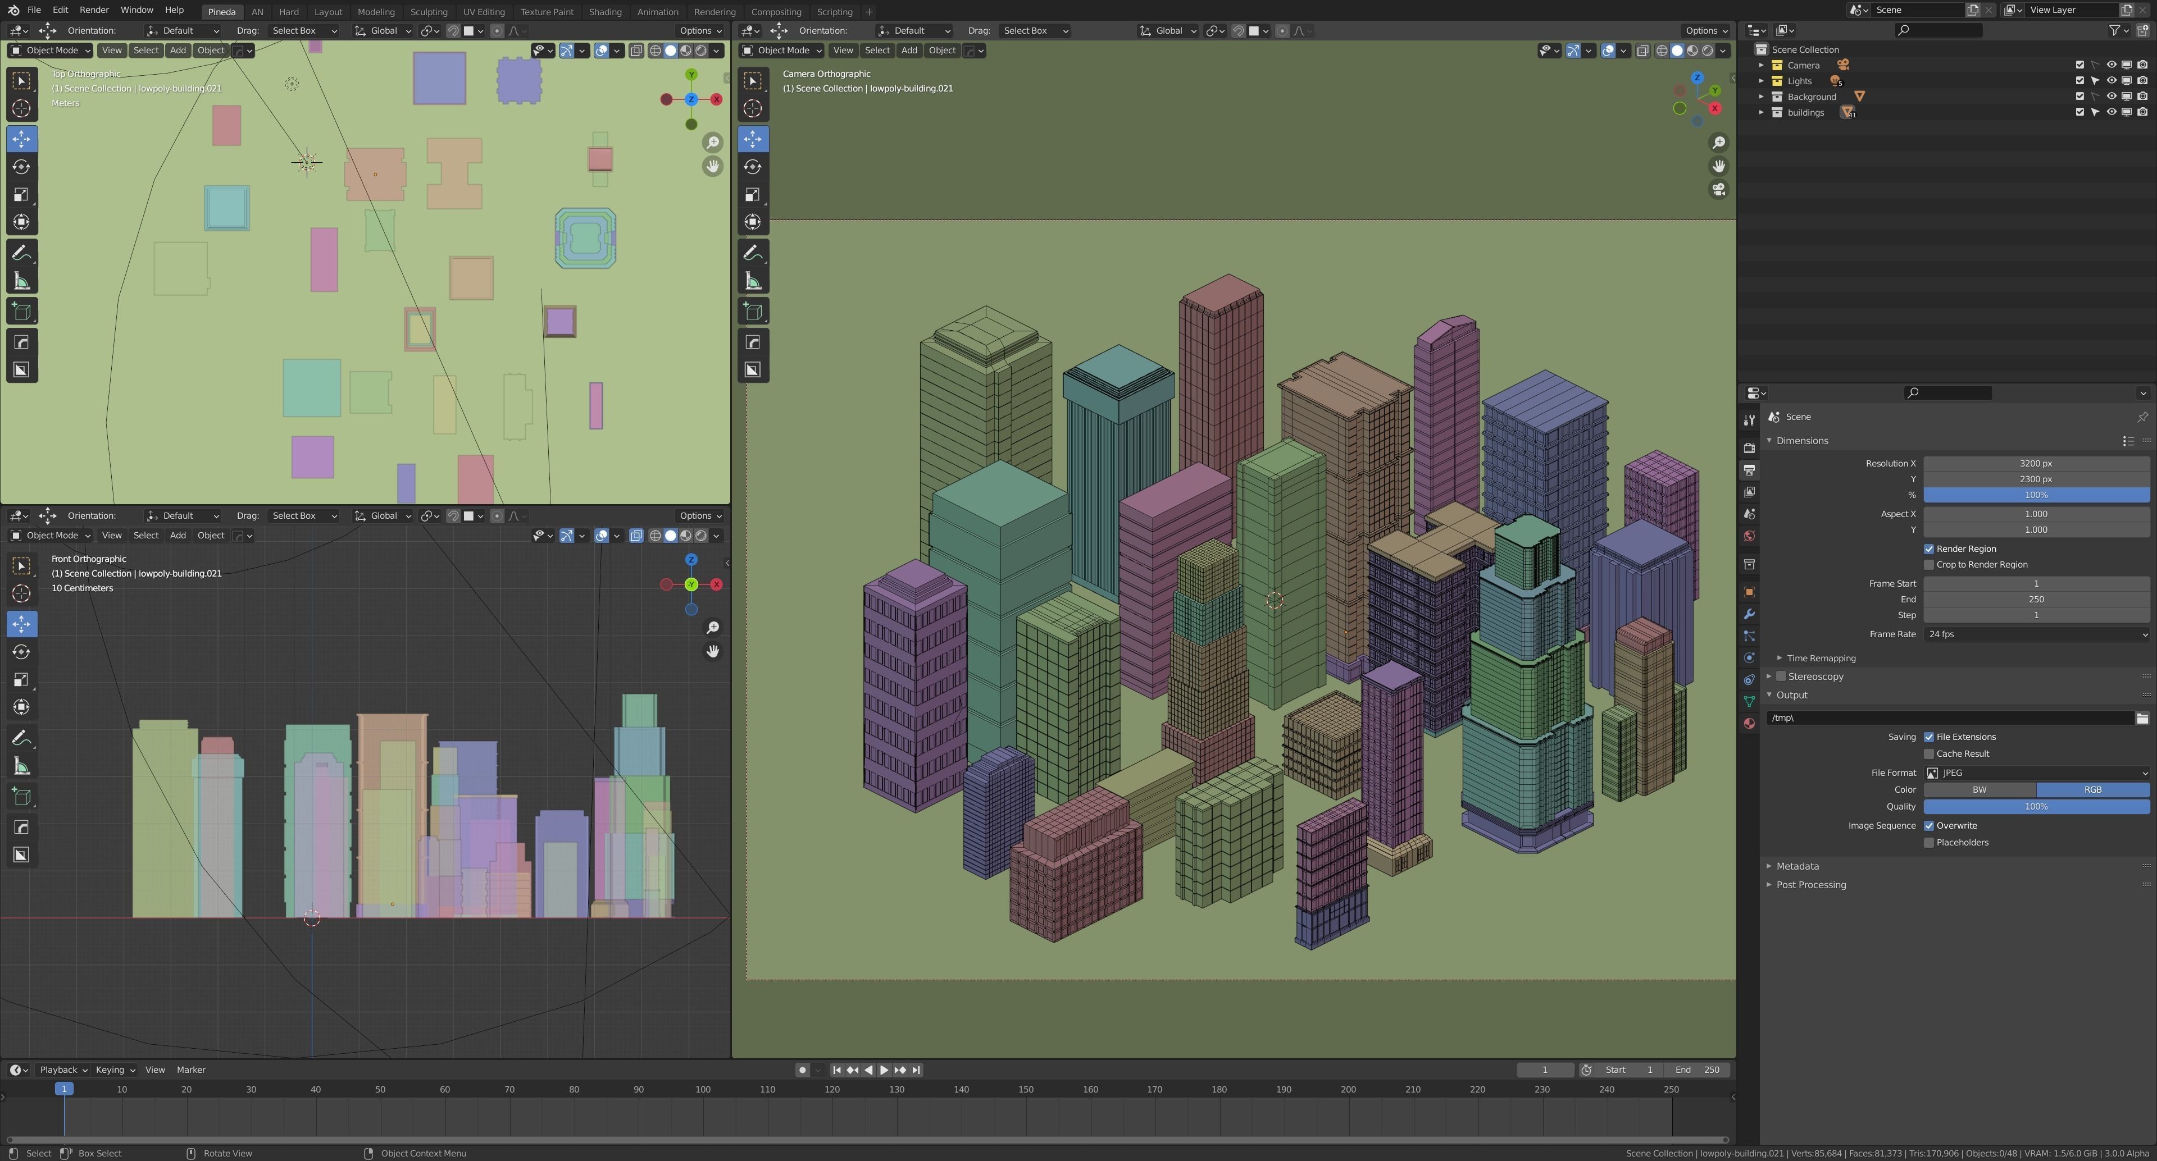
Task: Open the World properties tab
Action: 1749,536
